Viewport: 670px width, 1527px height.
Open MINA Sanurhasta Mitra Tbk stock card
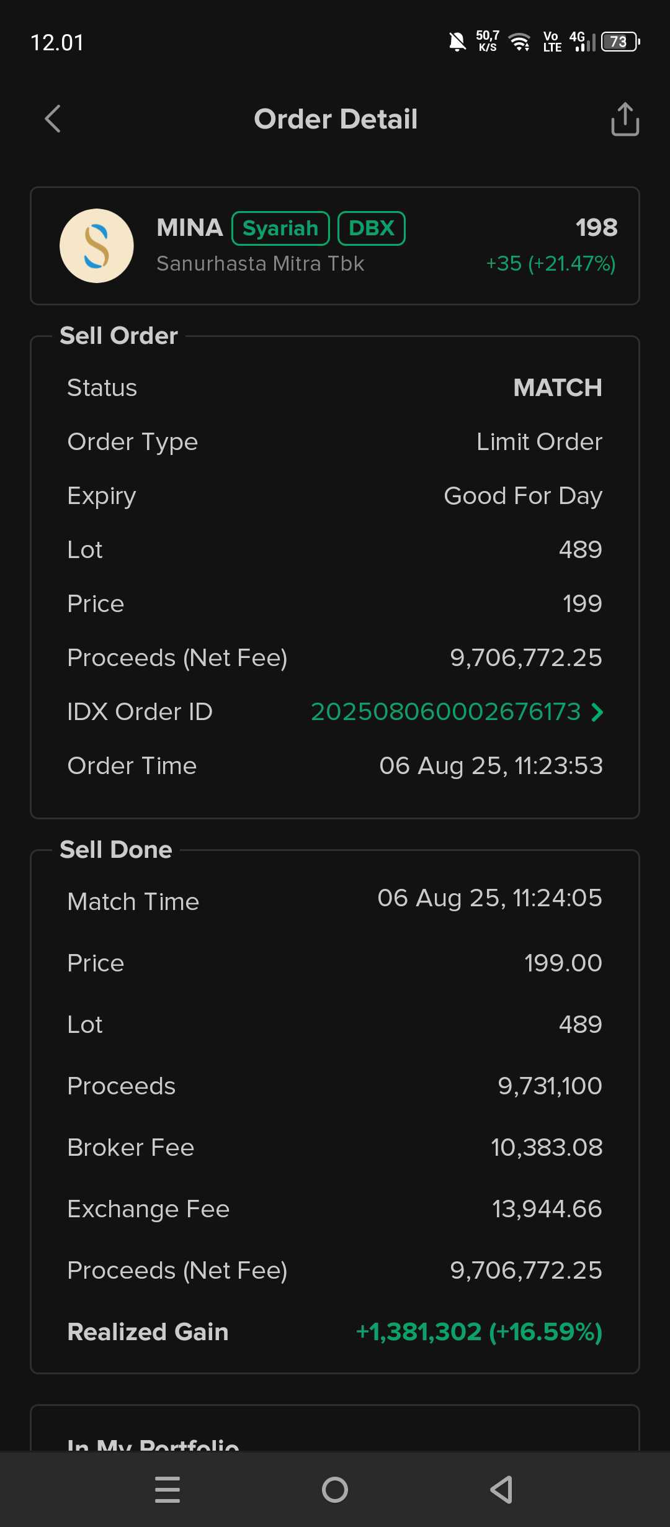coord(335,246)
